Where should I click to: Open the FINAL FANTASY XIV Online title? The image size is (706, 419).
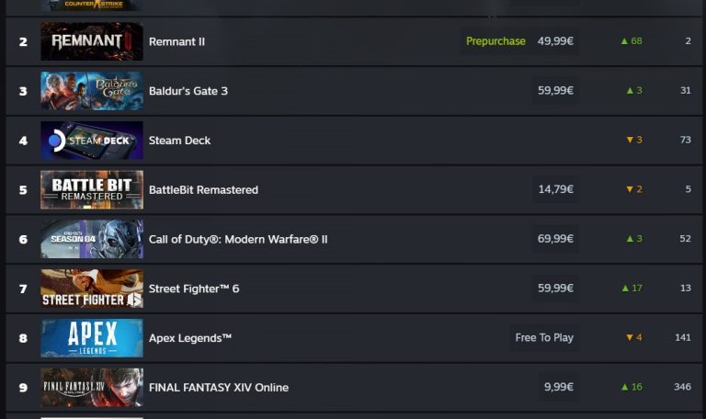(x=219, y=388)
